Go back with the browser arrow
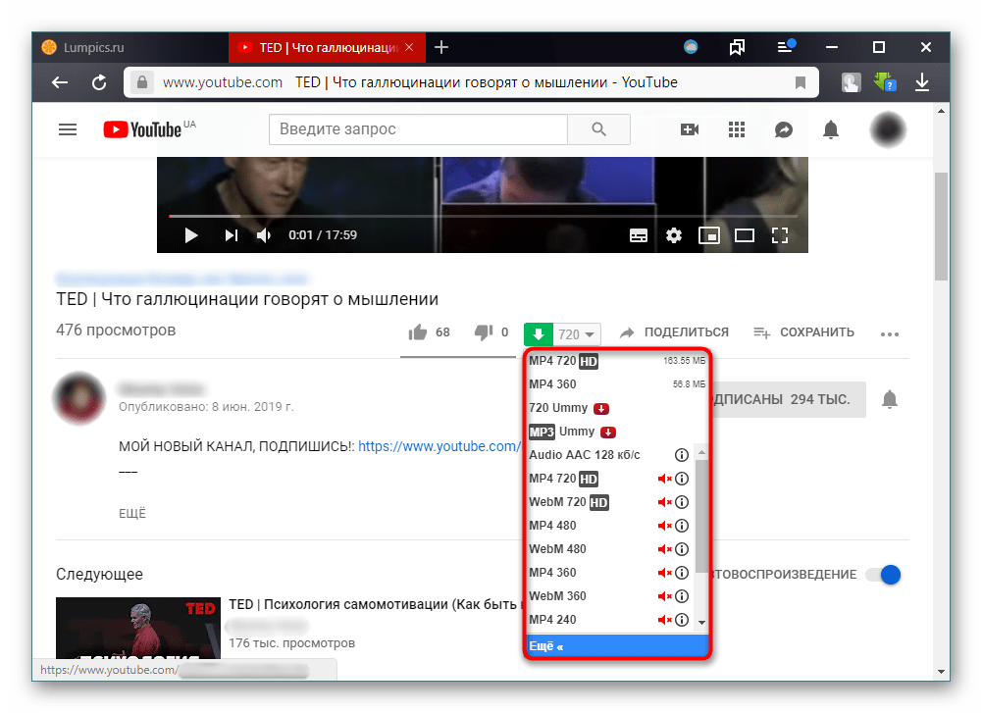 click(60, 82)
